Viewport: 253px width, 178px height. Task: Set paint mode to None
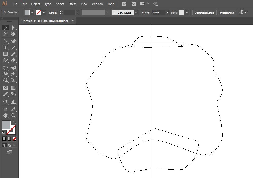(x=14, y=139)
